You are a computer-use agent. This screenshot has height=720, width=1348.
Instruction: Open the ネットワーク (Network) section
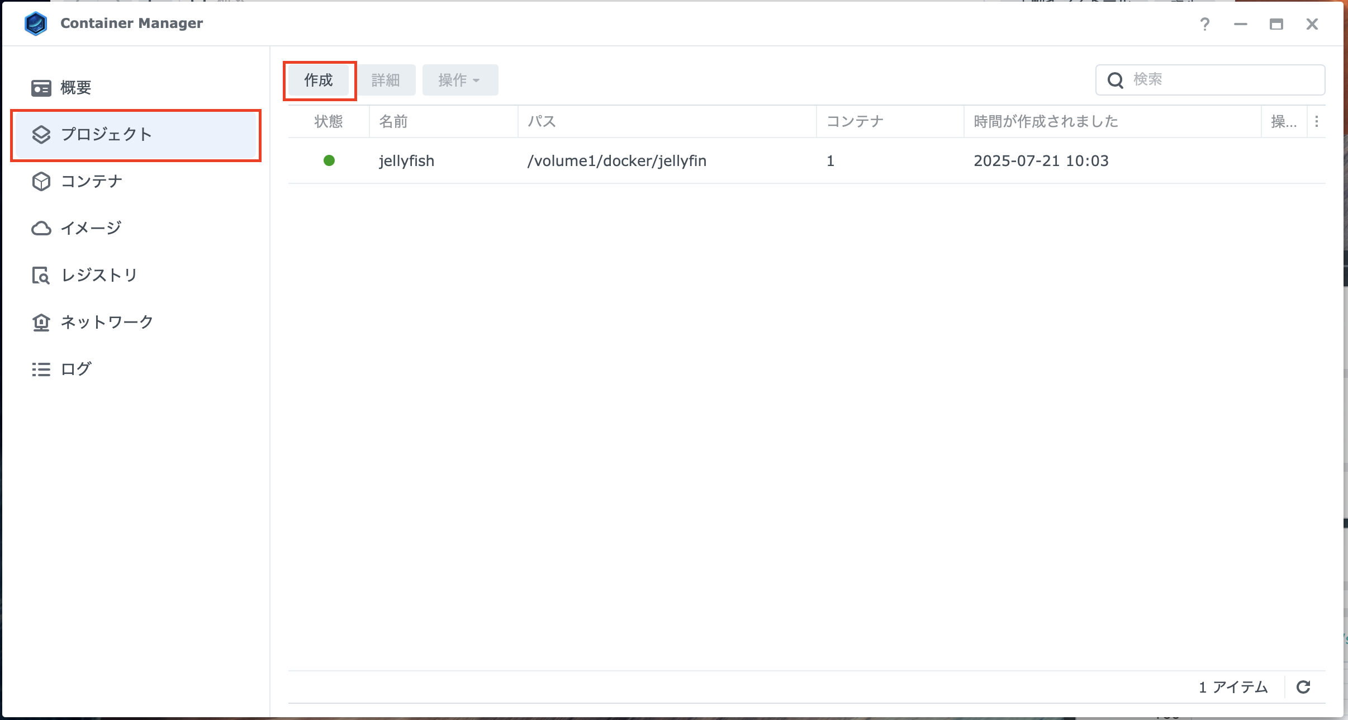(106, 321)
